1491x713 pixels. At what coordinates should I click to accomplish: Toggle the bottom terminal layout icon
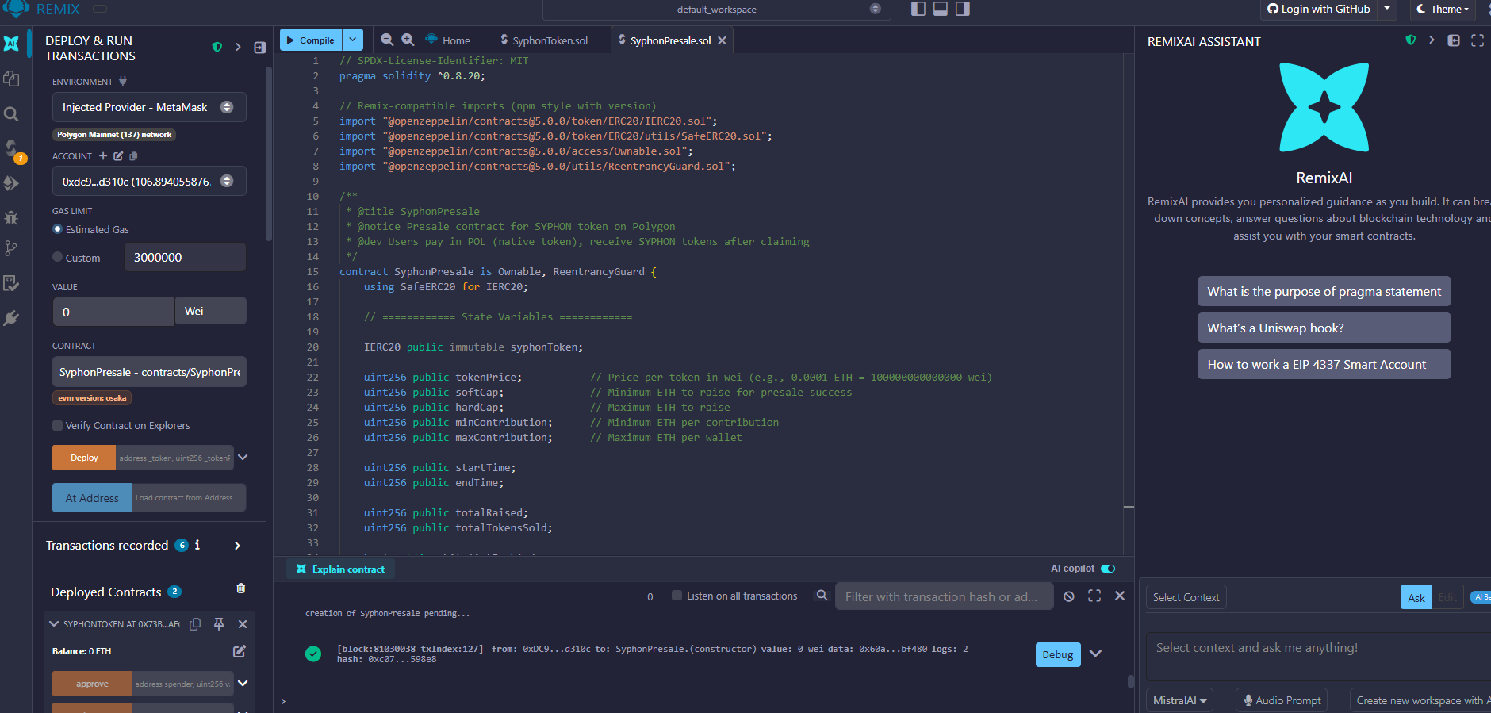[941, 9]
